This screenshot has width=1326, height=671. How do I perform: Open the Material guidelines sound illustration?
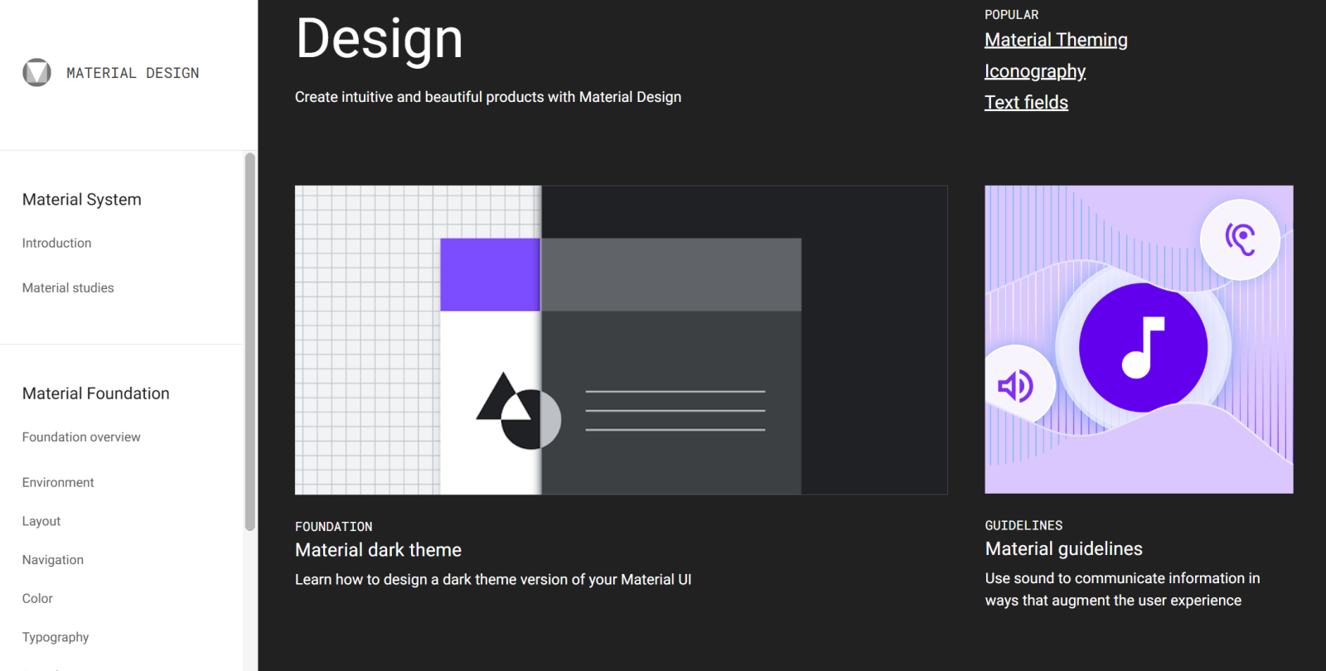1139,340
